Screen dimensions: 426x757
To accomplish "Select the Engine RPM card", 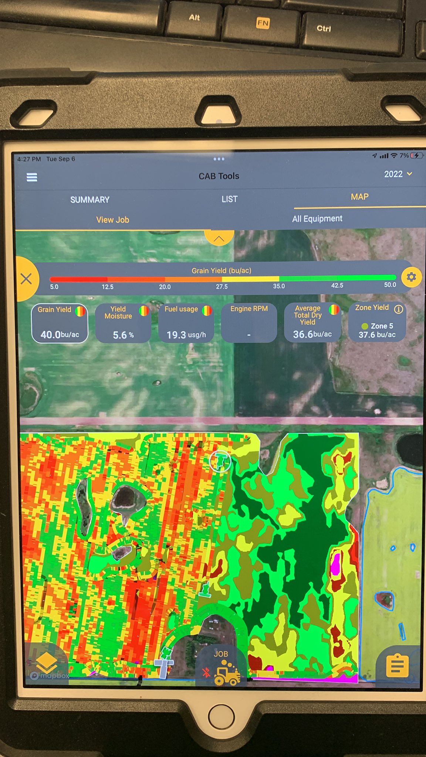I will pyautogui.click(x=249, y=323).
